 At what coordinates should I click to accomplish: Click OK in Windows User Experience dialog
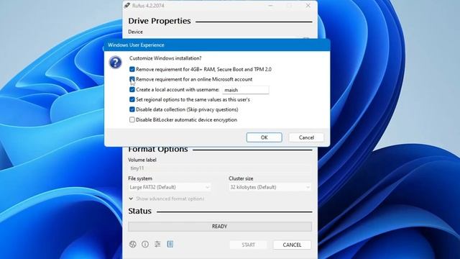pyautogui.click(x=264, y=137)
